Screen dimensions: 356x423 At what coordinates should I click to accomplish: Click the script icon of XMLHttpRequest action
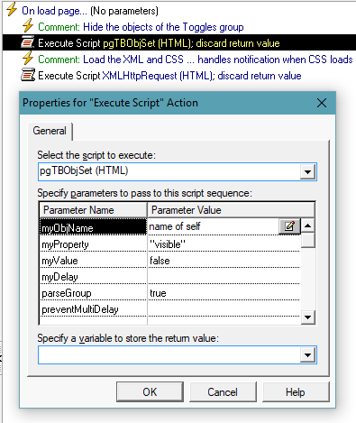[x=28, y=75]
